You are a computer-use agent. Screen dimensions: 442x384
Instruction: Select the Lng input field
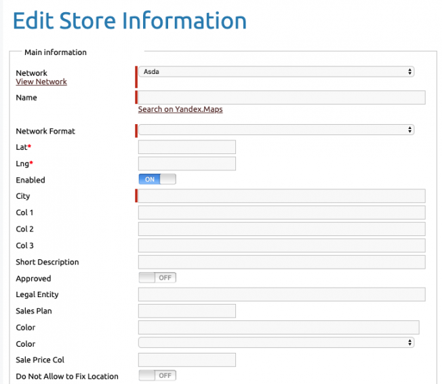pyautogui.click(x=187, y=164)
